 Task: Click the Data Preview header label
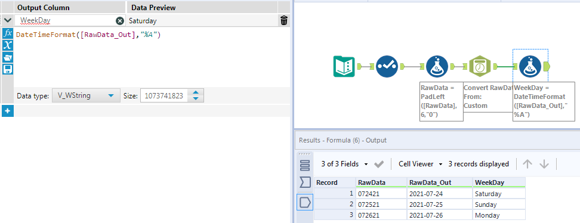(153, 7)
